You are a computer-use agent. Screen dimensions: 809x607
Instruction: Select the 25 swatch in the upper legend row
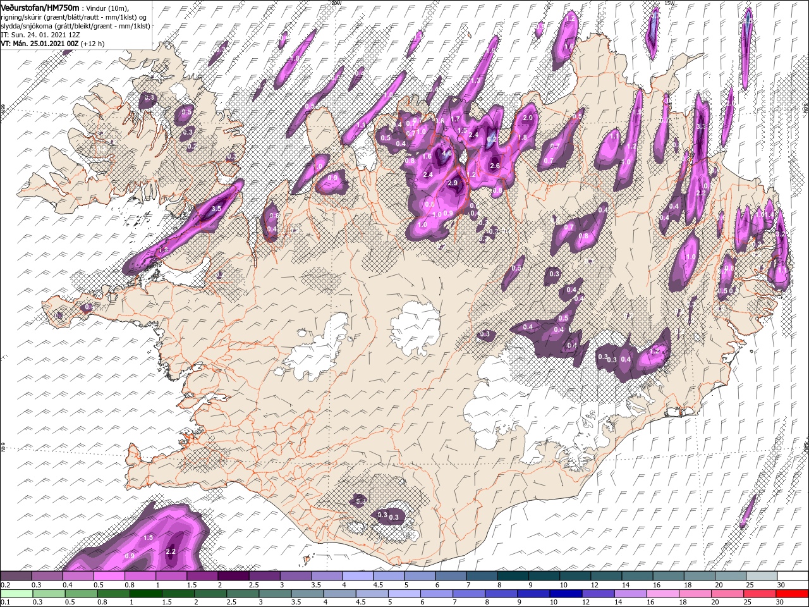coord(762,576)
